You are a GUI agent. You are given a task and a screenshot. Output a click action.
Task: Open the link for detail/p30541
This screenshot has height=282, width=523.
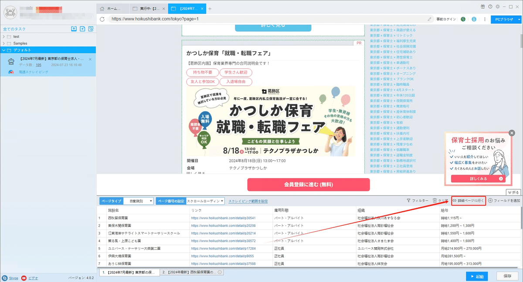(x=223, y=218)
